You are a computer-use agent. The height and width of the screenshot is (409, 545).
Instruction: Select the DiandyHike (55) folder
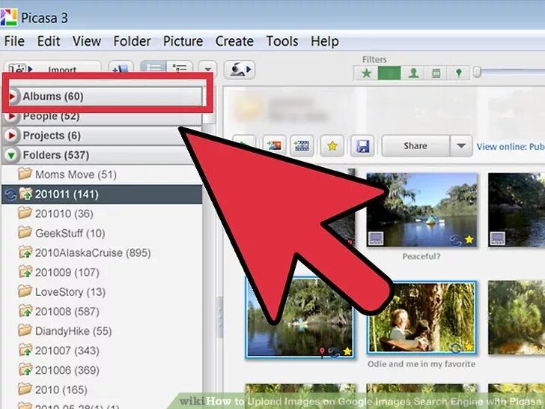(102, 331)
